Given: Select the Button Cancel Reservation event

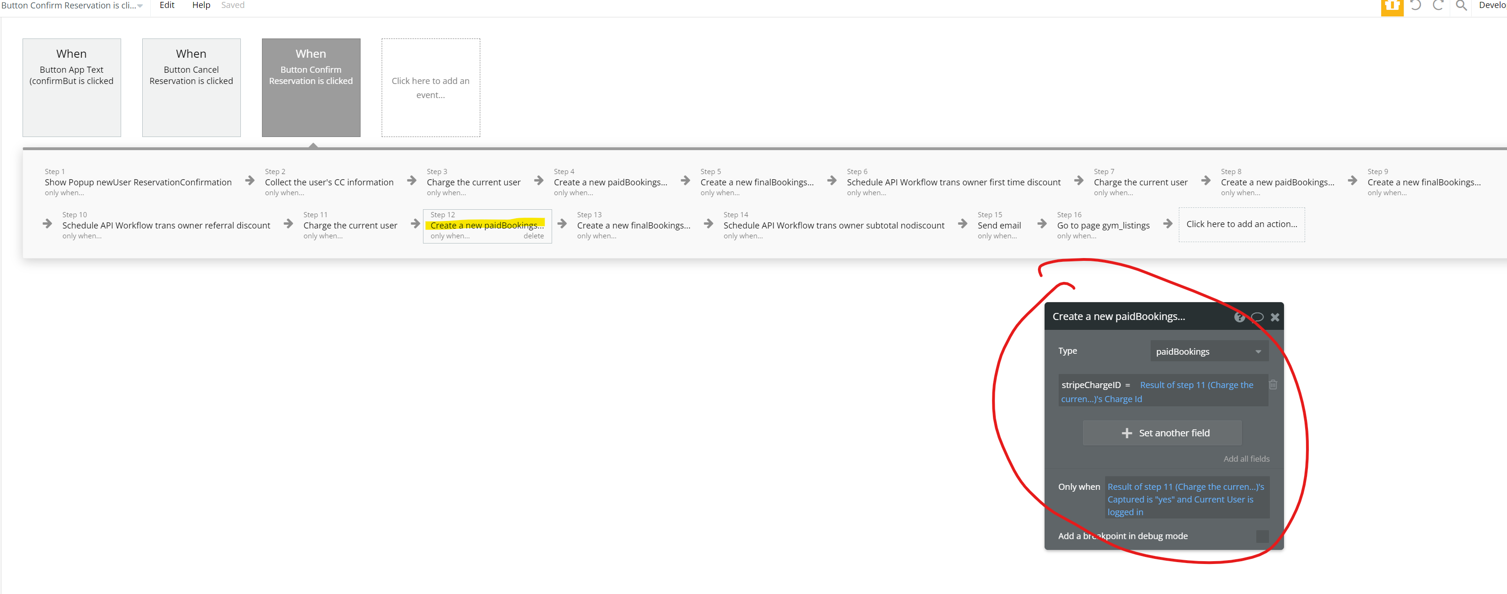Looking at the screenshot, I should [x=191, y=88].
